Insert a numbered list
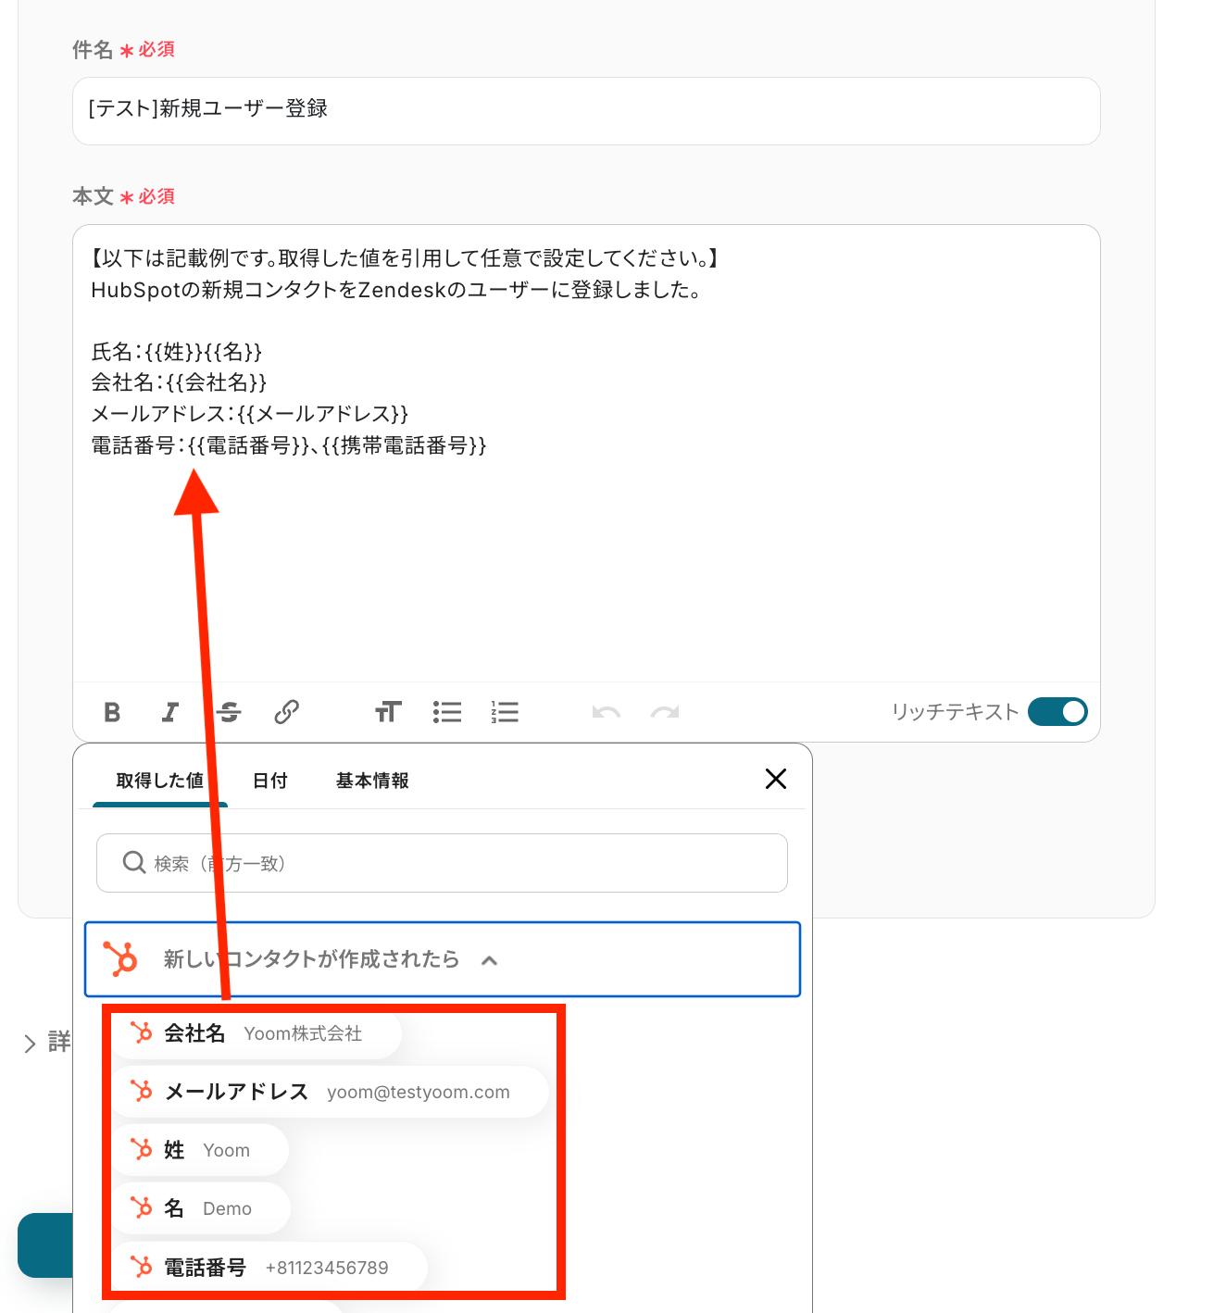 point(505,712)
